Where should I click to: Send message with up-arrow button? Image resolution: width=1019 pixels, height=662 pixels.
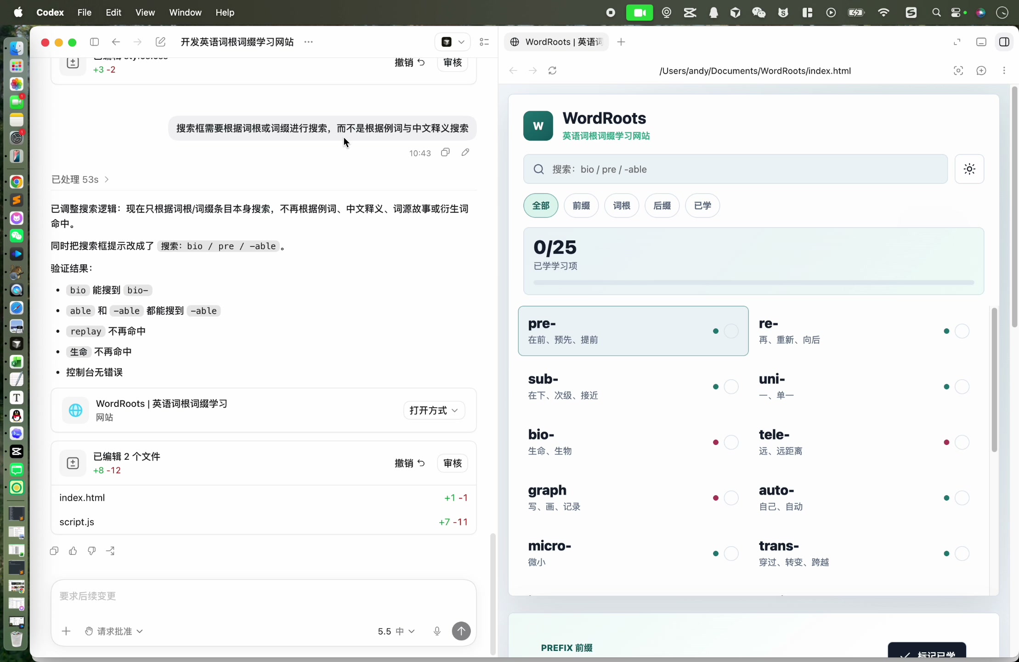[x=461, y=631]
